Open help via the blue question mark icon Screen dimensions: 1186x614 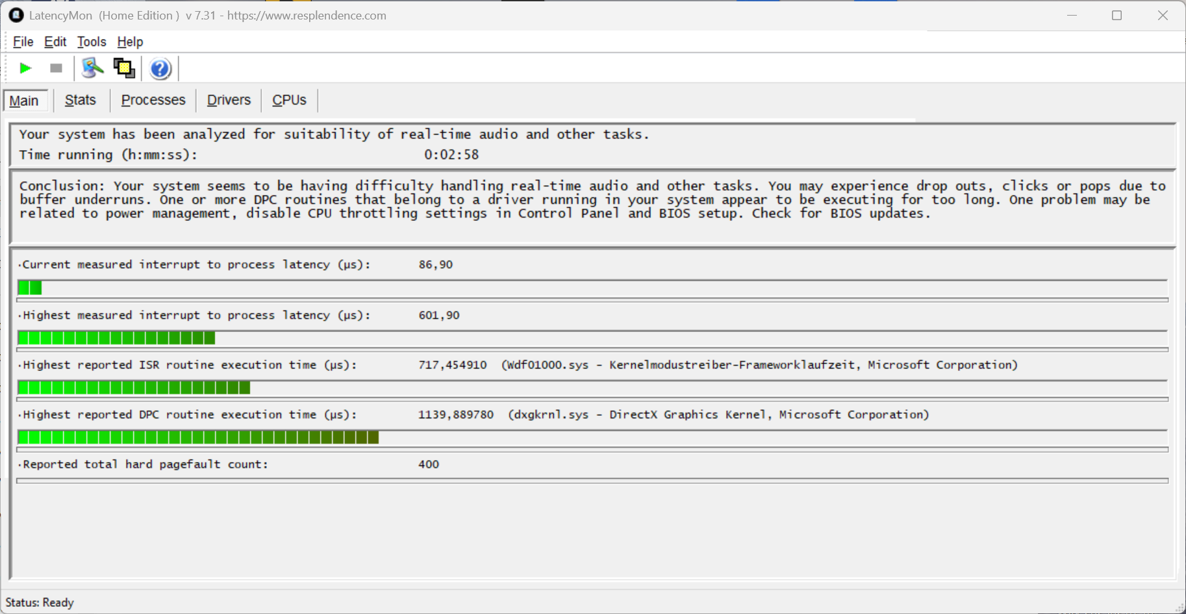pos(160,68)
